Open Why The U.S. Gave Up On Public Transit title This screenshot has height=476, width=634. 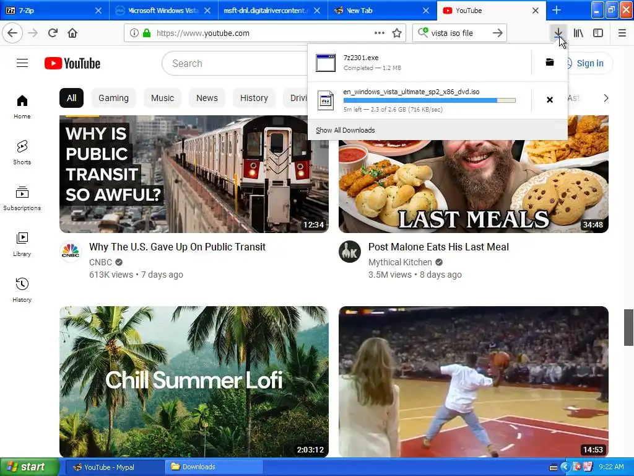click(x=177, y=247)
